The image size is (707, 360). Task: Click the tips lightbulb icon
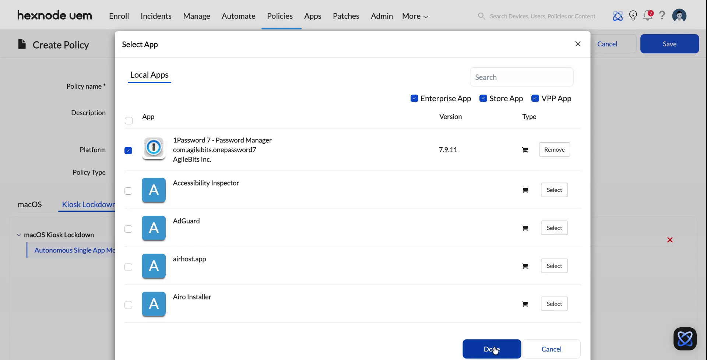633,15
